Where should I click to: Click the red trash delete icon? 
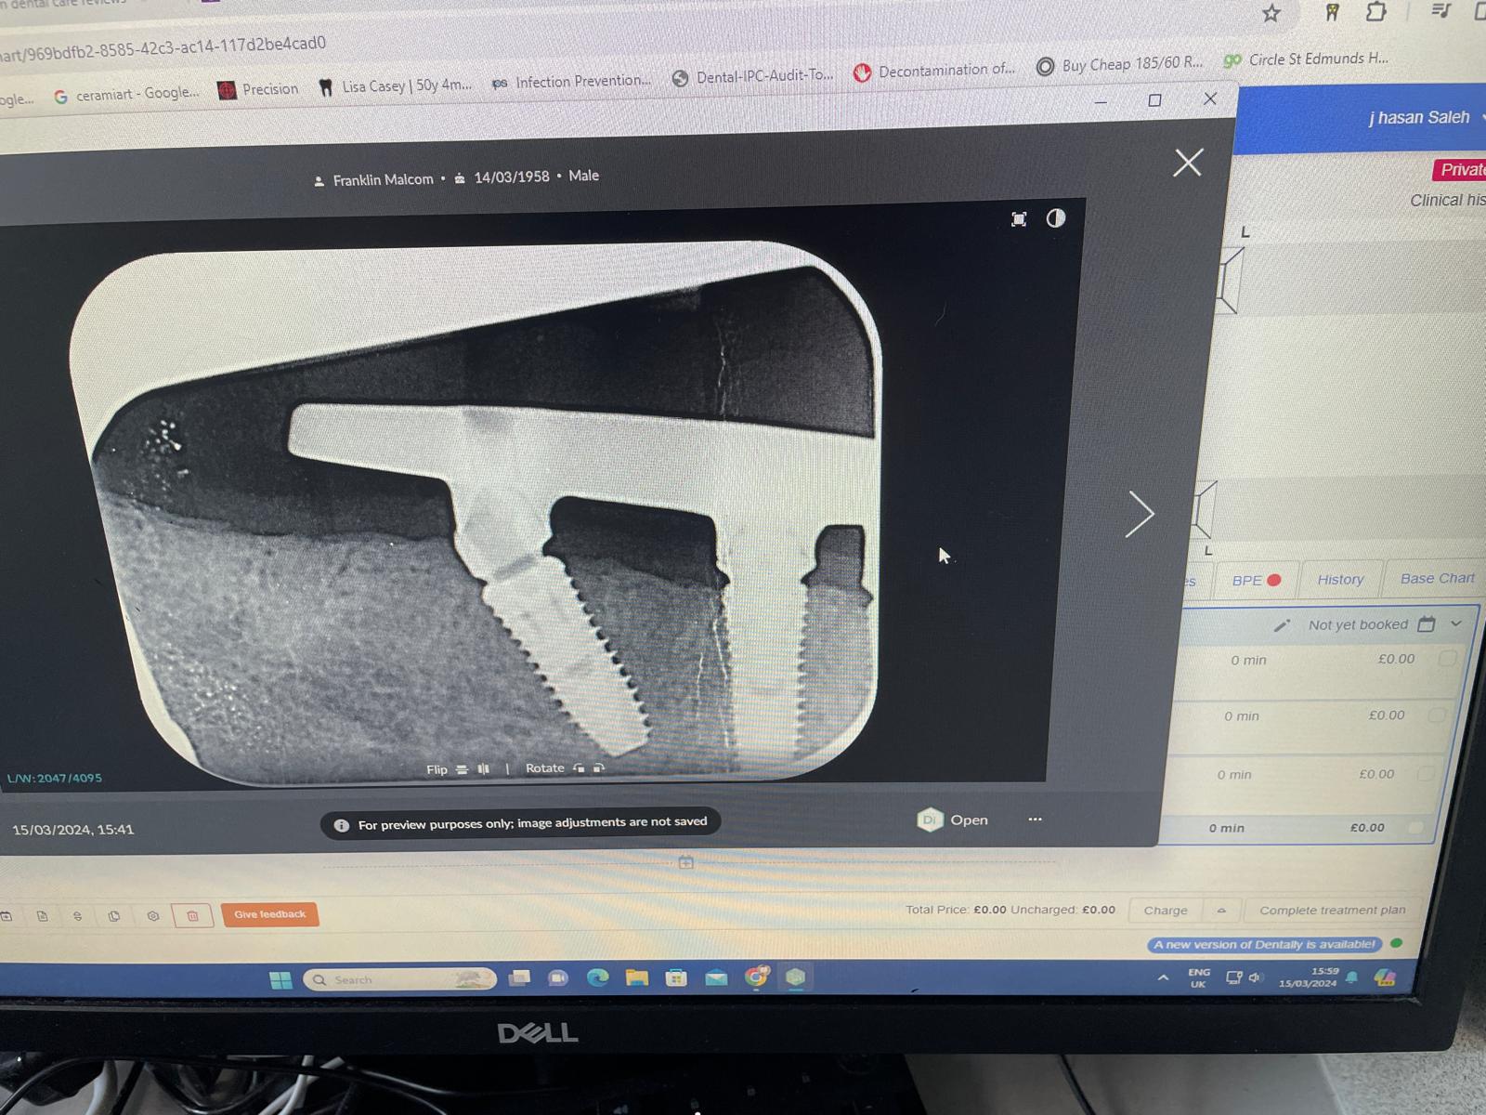pyautogui.click(x=192, y=915)
